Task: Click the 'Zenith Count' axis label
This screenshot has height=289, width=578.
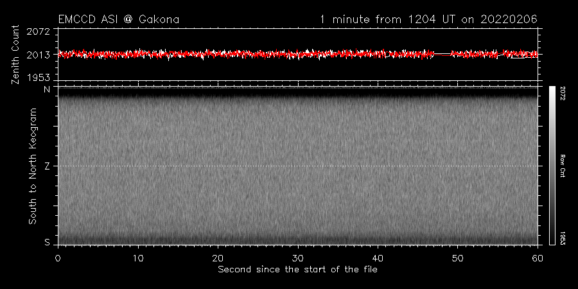Action: [15, 55]
